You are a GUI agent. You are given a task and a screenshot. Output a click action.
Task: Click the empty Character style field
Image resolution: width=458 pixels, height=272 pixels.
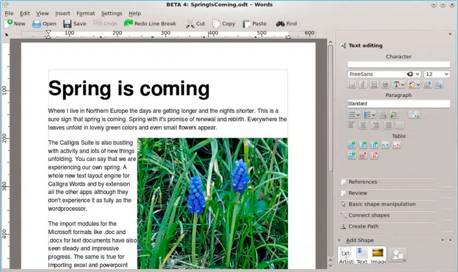399,64
